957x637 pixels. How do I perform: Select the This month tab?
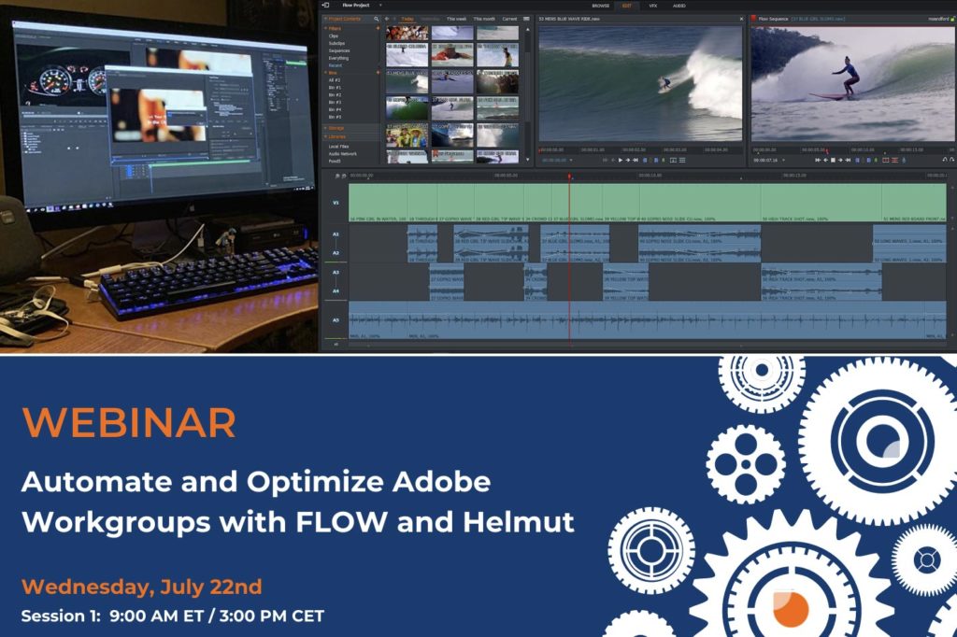click(484, 19)
